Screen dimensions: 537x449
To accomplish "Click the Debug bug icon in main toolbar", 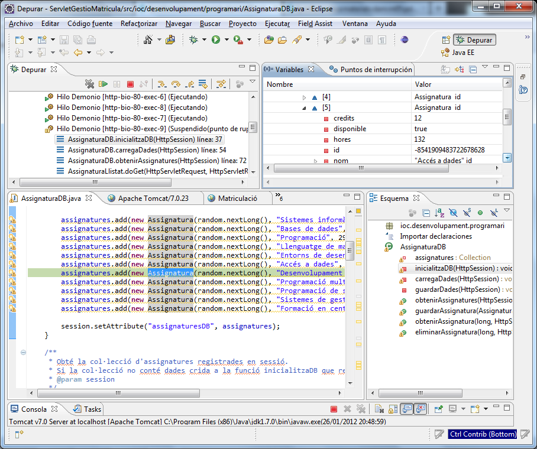I will 193,40.
